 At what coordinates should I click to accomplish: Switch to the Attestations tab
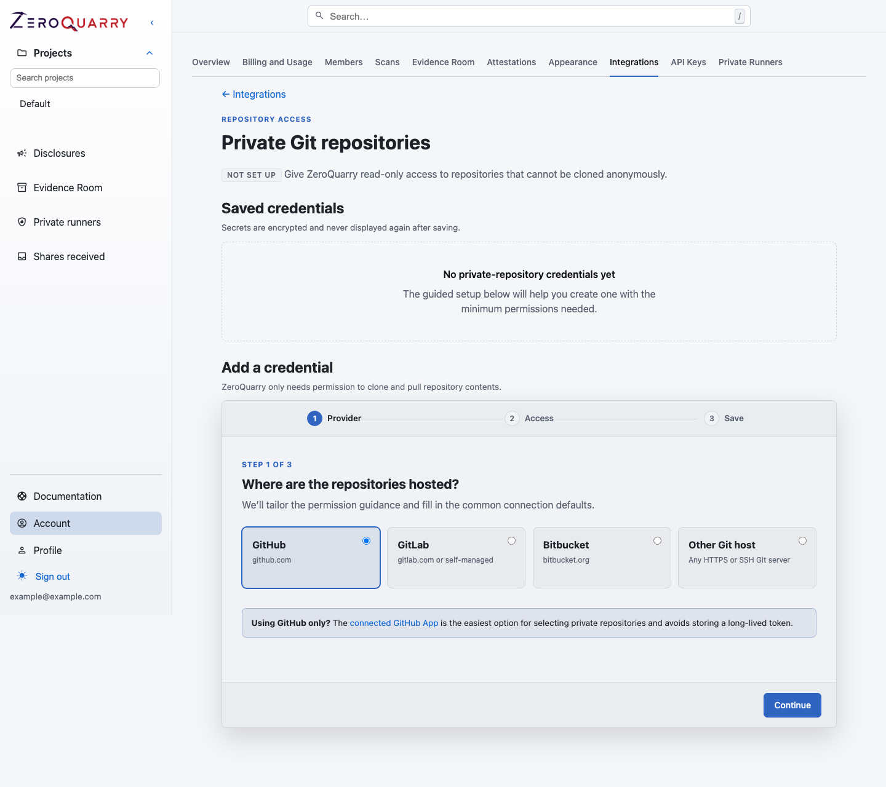(511, 62)
